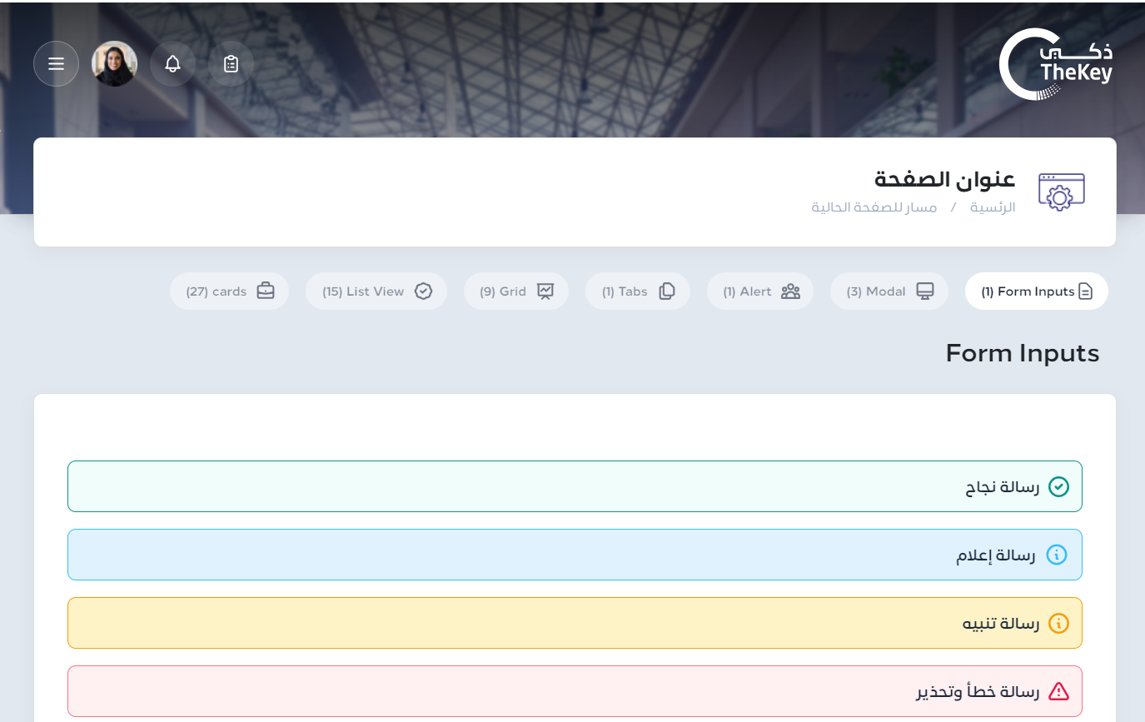Click the red error triangle icon
The image size is (1145, 722).
(1058, 691)
